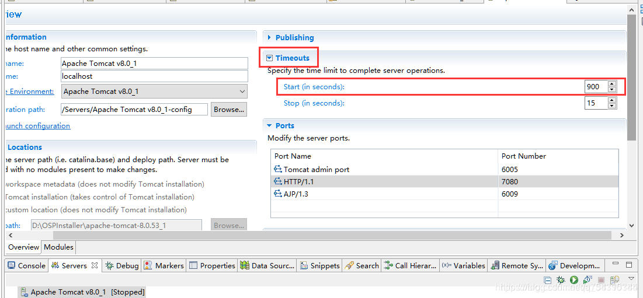Collapse the Ports section
Viewport: 643px width, 298px height.
[269, 125]
